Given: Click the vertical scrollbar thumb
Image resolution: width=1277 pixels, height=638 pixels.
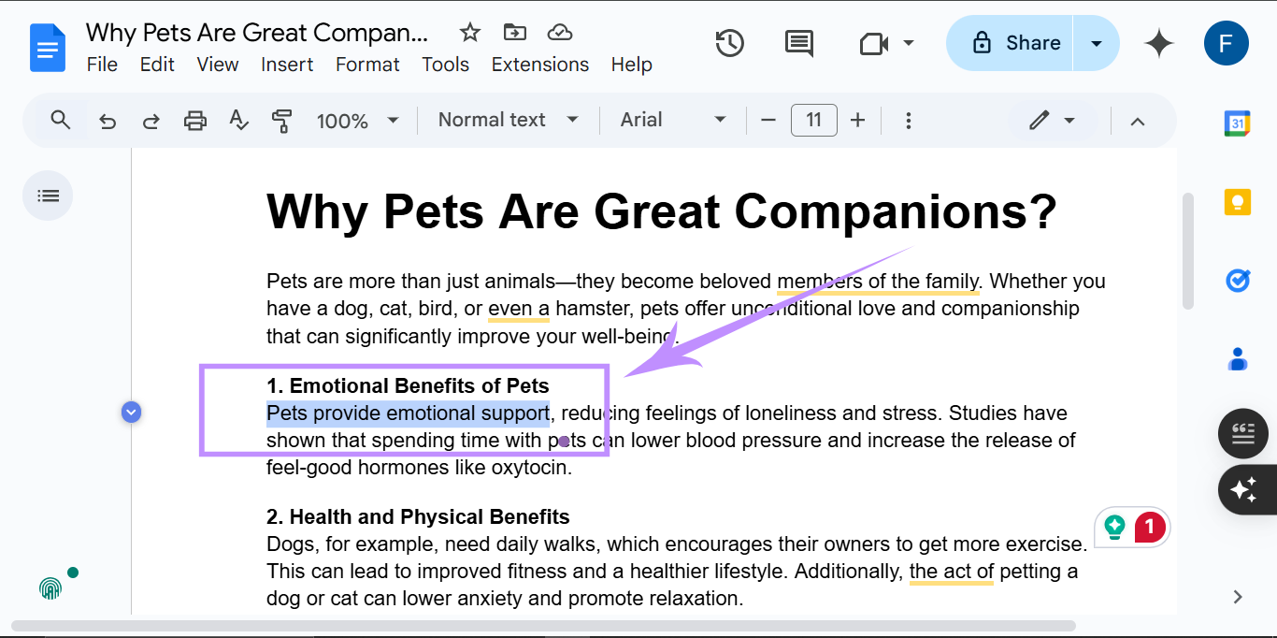Looking at the screenshot, I should (1188, 251).
